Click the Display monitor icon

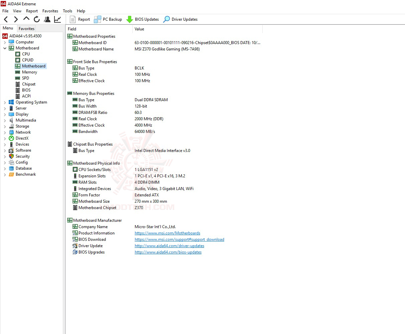point(11,114)
